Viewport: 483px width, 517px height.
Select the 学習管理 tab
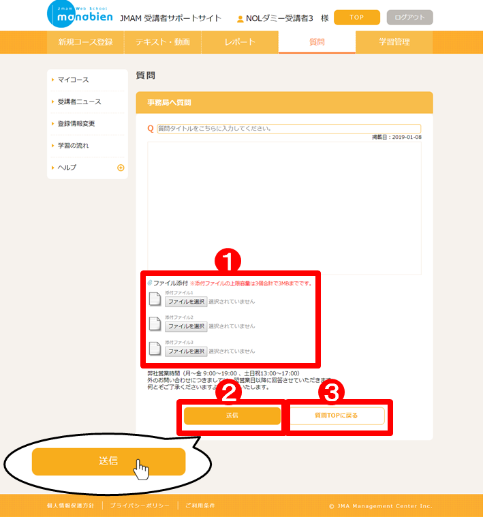(x=394, y=42)
